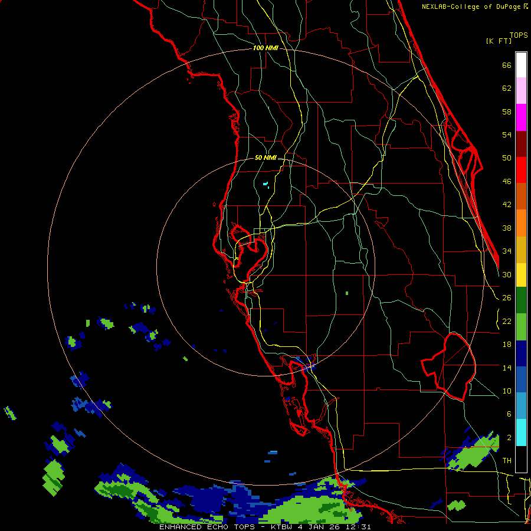Click the 2 value on the legend
This screenshot has width=531, height=531.
[509, 438]
